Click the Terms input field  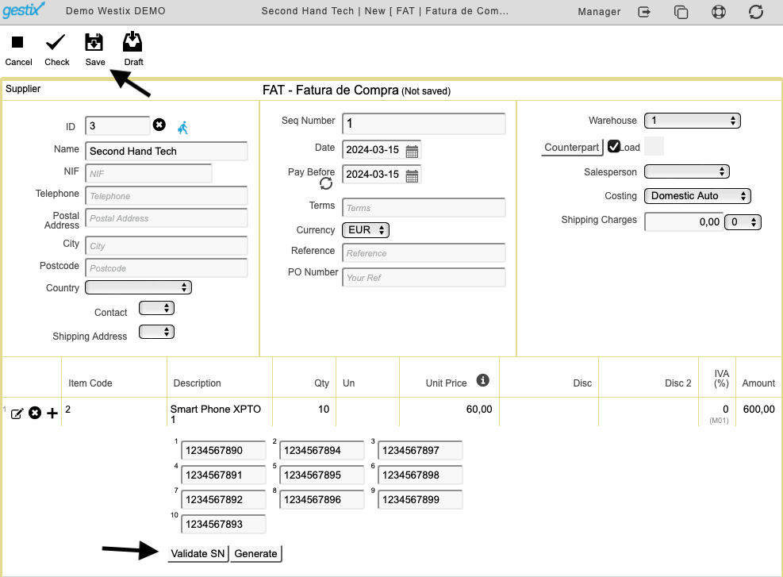point(424,208)
